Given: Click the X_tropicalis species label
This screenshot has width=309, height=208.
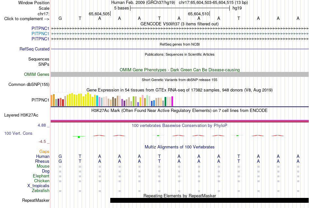Looking at the screenshot, I should pyautogui.click(x=38, y=186).
